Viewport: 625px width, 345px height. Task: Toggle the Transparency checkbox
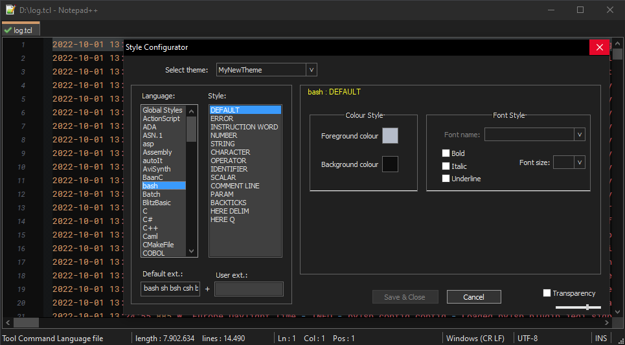(x=547, y=293)
